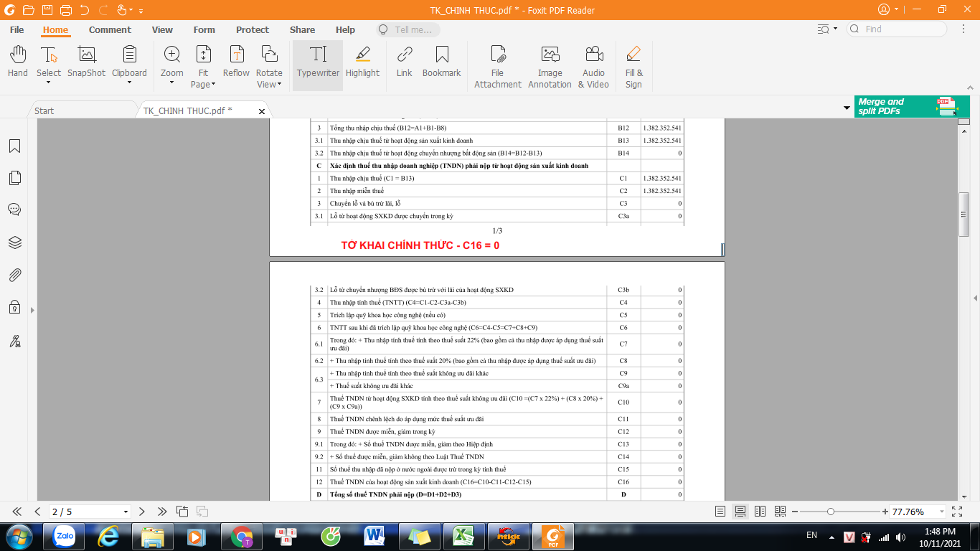Expand the Clipboard dropdown
The height and width of the screenshot is (551, 980).
tap(129, 83)
